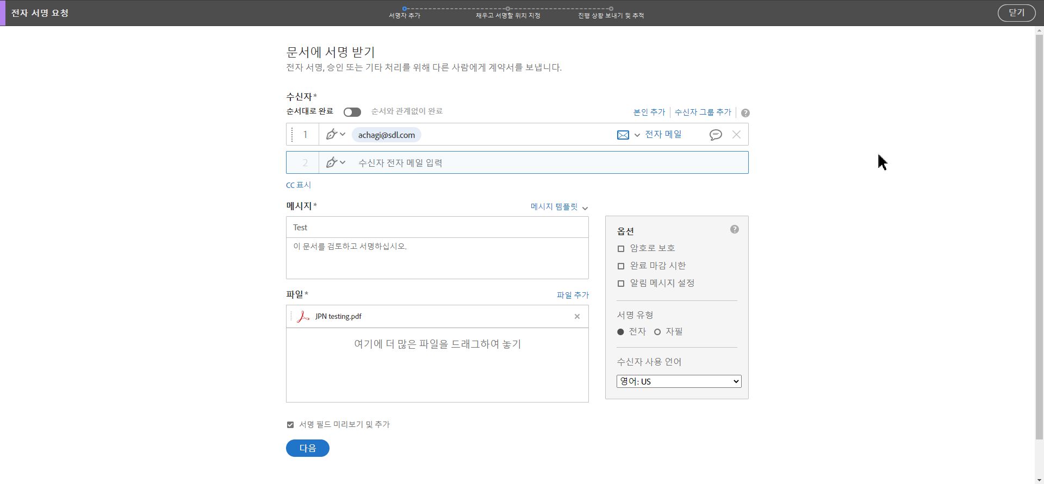Uncheck 서명 필드 미리보기 및 추가

click(290, 425)
